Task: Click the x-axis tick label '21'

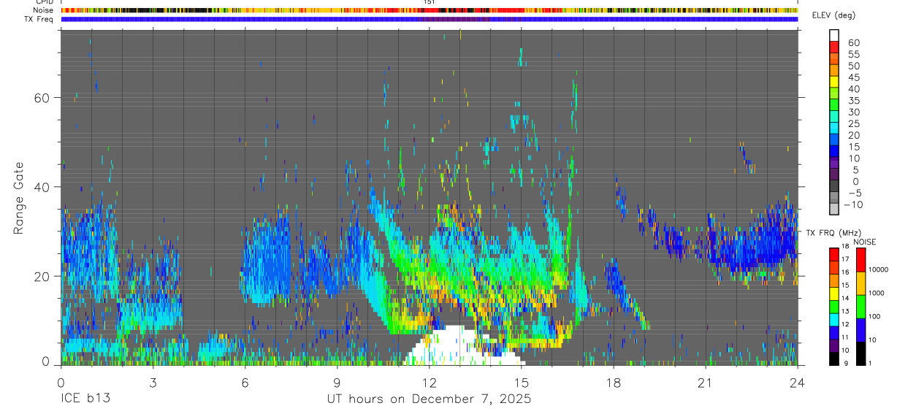Action: pyautogui.click(x=705, y=383)
